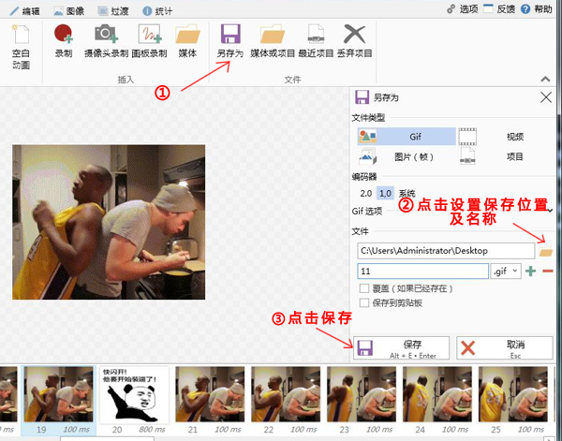Switch to the 图像 ribbon tab
The image size is (562, 441).
pyautogui.click(x=68, y=10)
